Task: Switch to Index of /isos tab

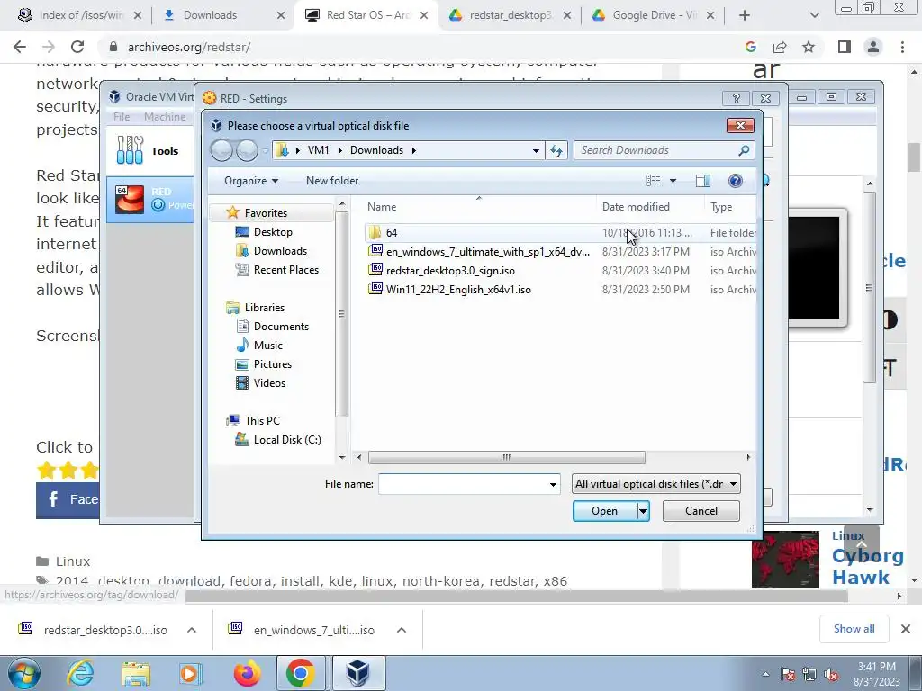Action: [x=80, y=15]
